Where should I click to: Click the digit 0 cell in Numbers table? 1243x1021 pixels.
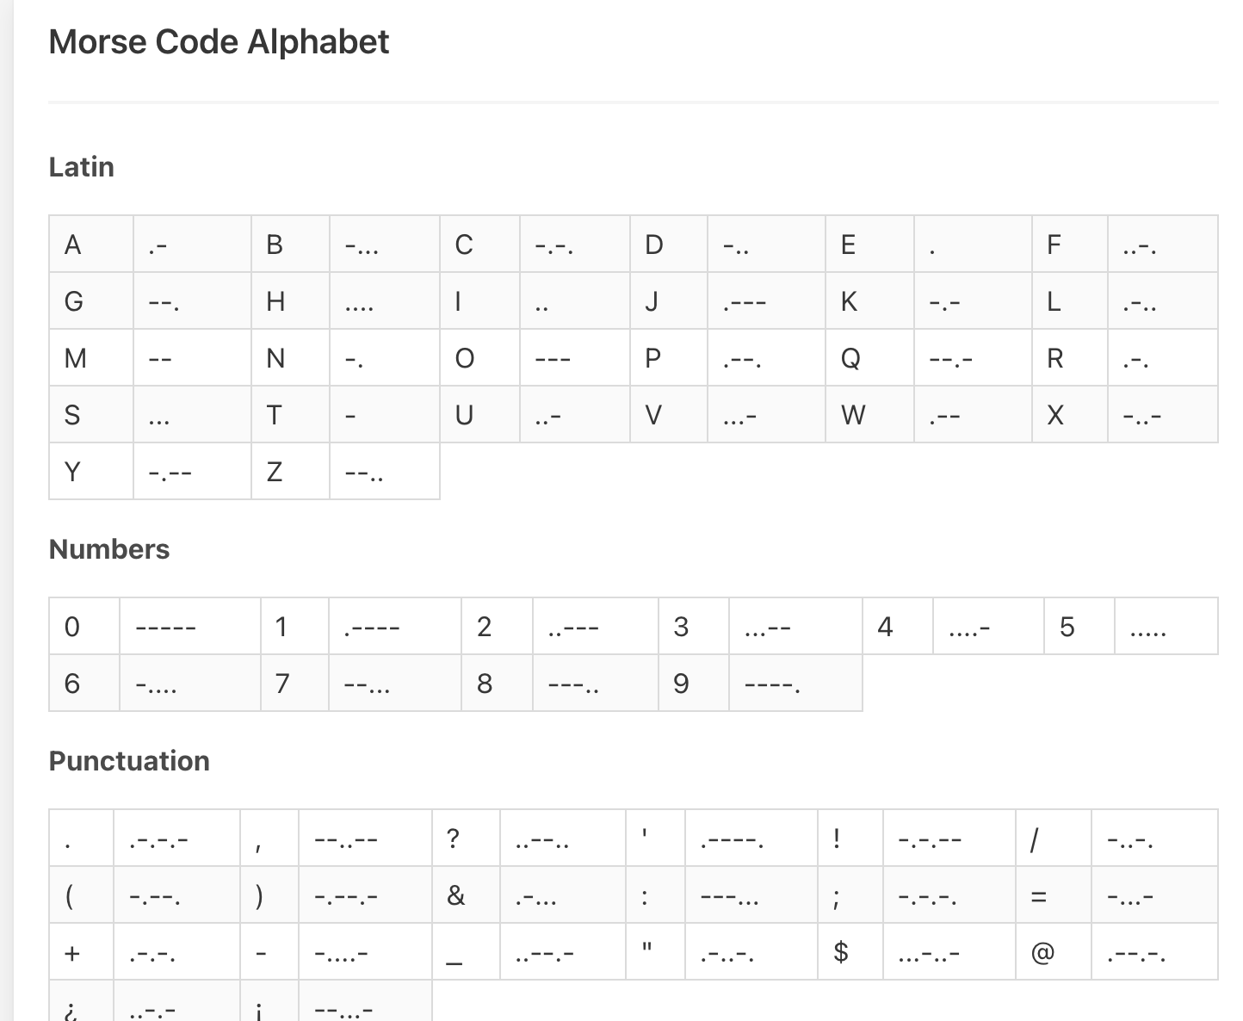(84, 627)
